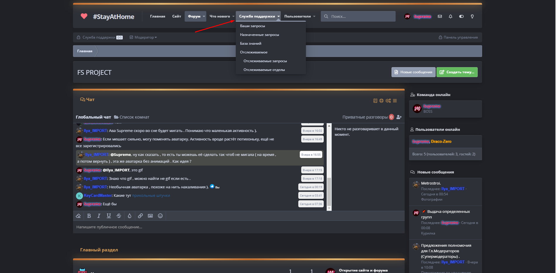Open the private messages envelope icon

(440, 17)
